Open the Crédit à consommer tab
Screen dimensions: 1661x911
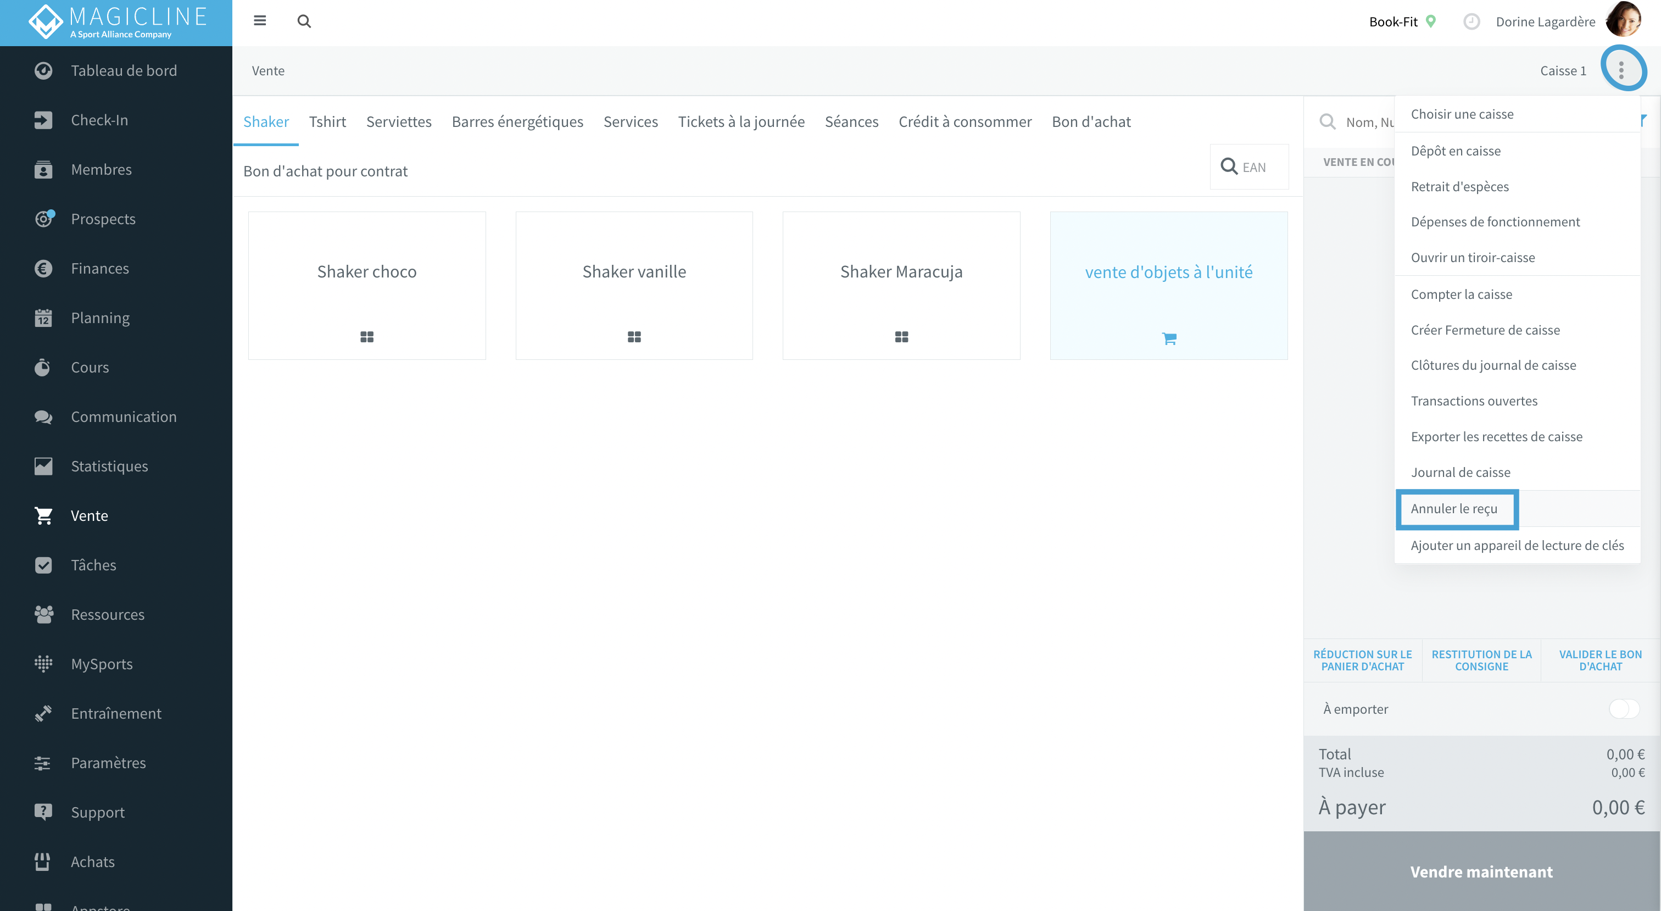pos(965,122)
